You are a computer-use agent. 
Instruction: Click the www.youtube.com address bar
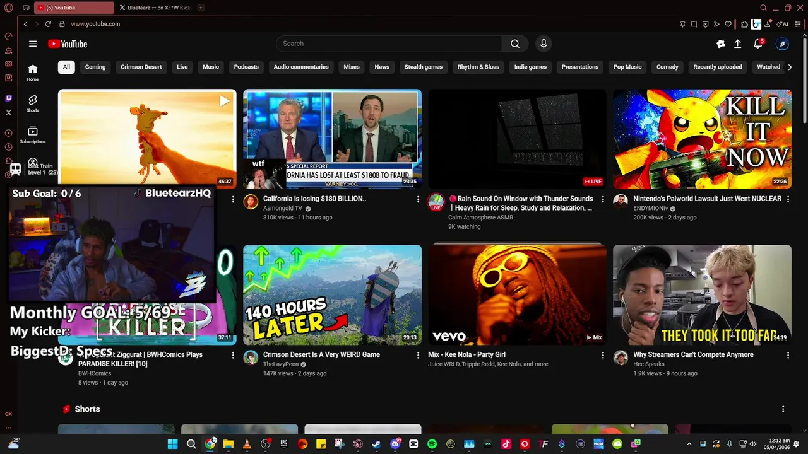tap(95, 24)
